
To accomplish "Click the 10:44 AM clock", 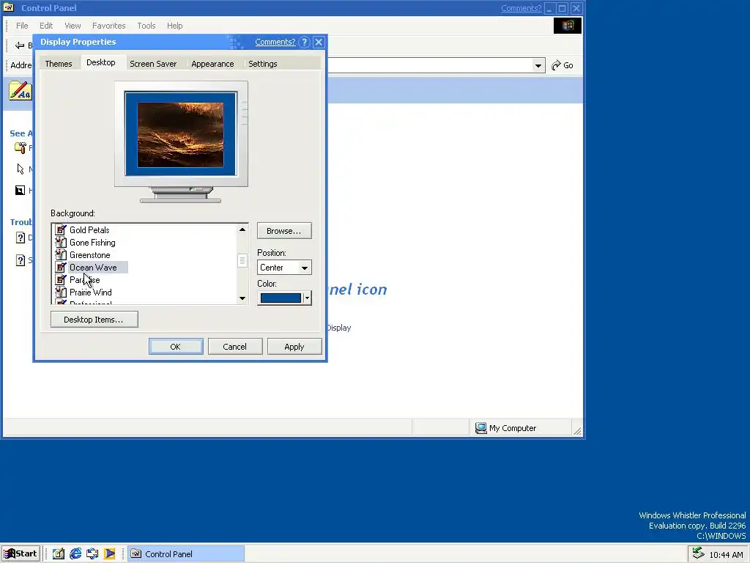I will click(726, 555).
